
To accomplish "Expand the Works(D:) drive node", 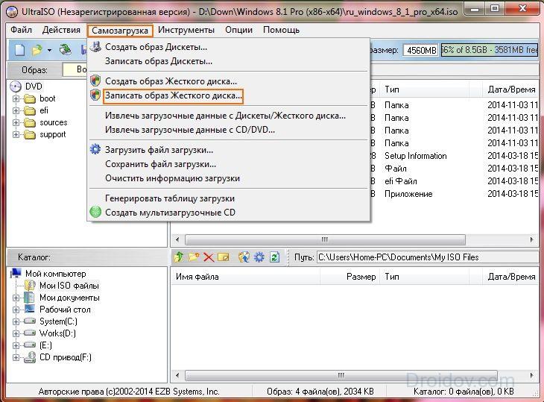I will click(16, 333).
